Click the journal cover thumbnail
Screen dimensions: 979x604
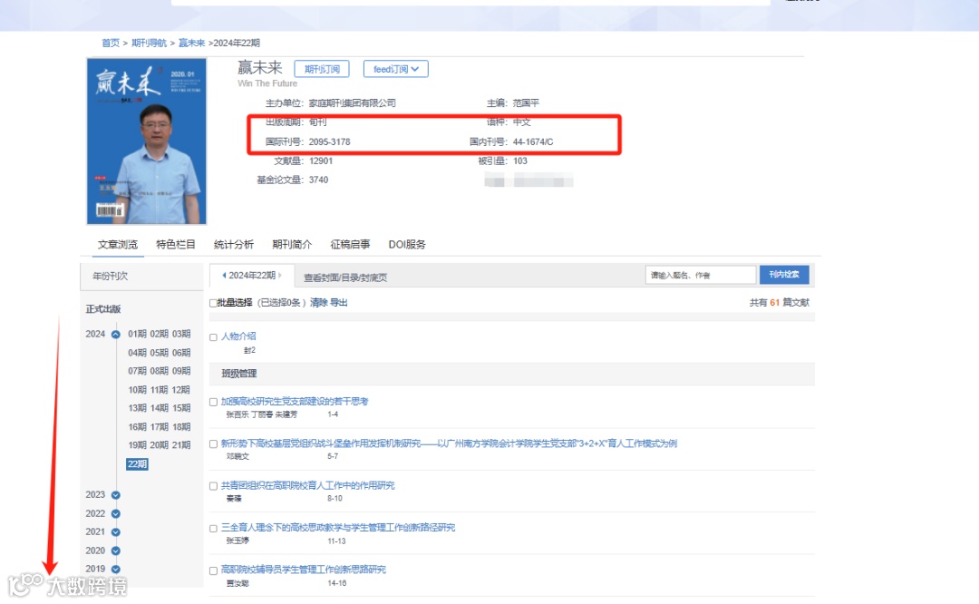(x=147, y=141)
